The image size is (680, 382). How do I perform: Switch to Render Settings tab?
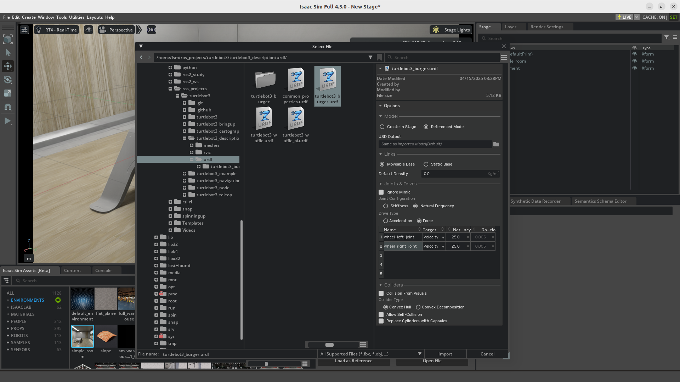pyautogui.click(x=547, y=27)
